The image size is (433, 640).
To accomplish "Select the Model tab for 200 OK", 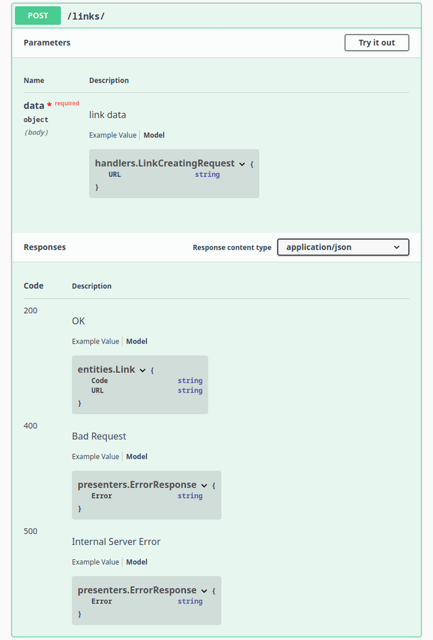I will (137, 341).
